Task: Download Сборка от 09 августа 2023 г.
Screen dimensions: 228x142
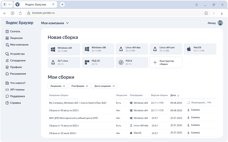Action: point(194,110)
